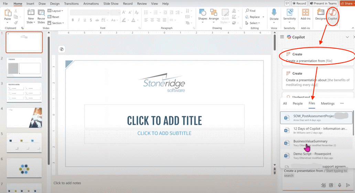Toggle the numbered list button
Image resolution: width=355 pixels, height=193 pixels.
pyautogui.click(x=156, y=12)
